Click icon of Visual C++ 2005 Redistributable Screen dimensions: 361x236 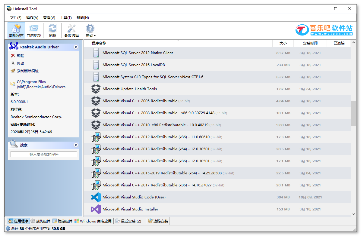96,101
